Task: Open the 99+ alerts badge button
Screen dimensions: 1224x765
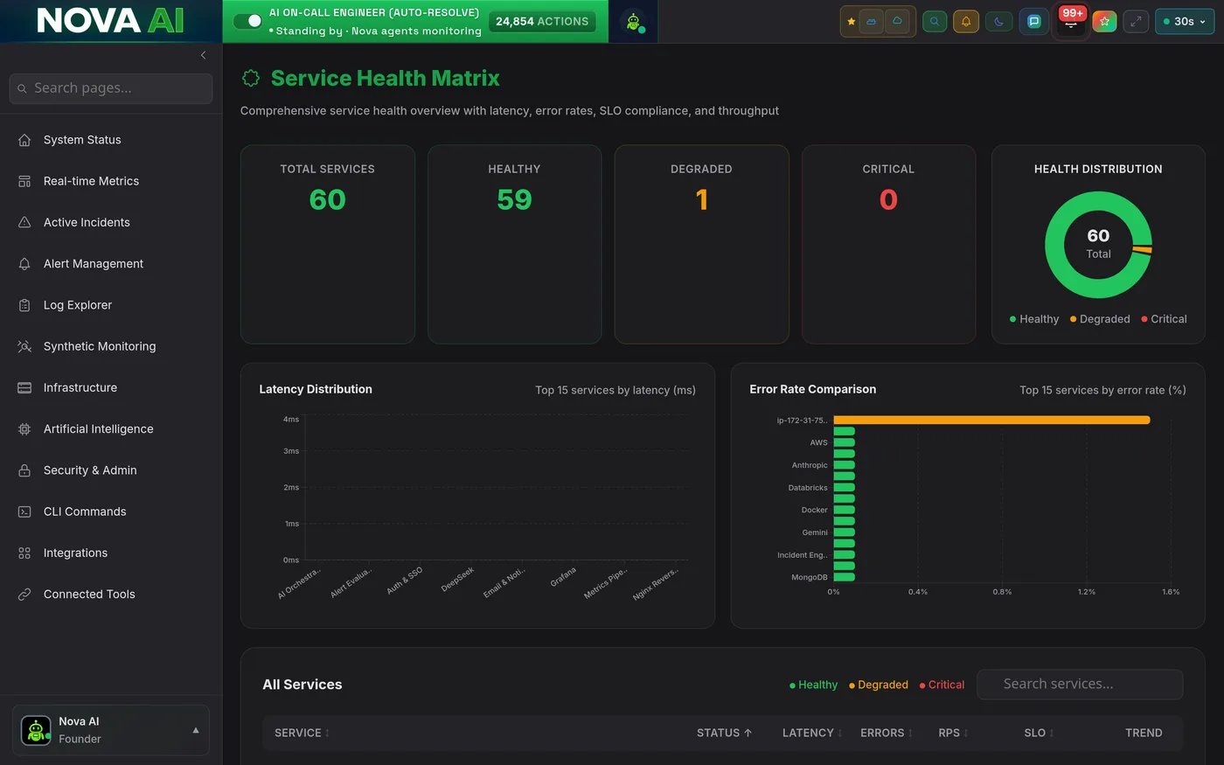Action: [1071, 21]
